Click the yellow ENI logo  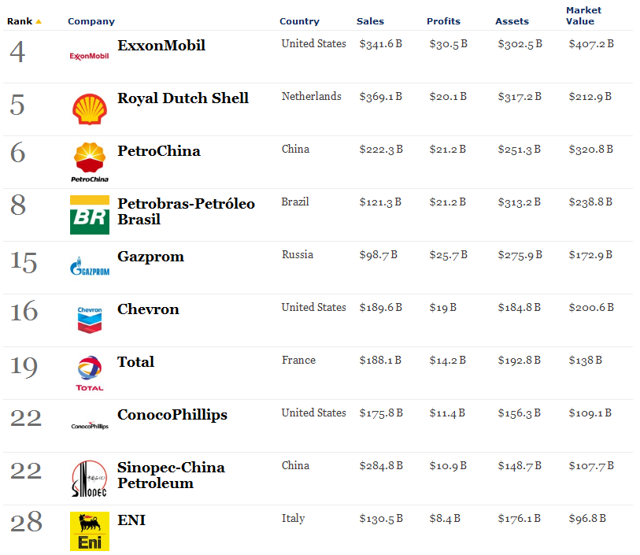point(90,531)
